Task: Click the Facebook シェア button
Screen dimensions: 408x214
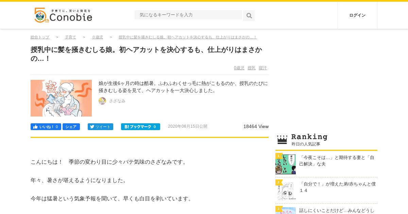Action: tap(71, 127)
